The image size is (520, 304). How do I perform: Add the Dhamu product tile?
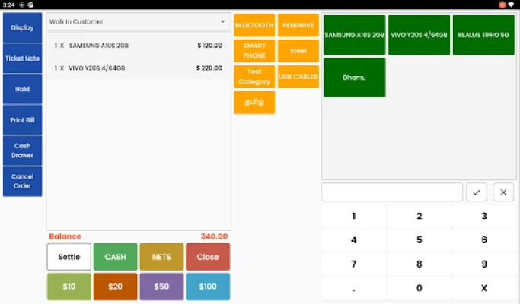pos(354,78)
